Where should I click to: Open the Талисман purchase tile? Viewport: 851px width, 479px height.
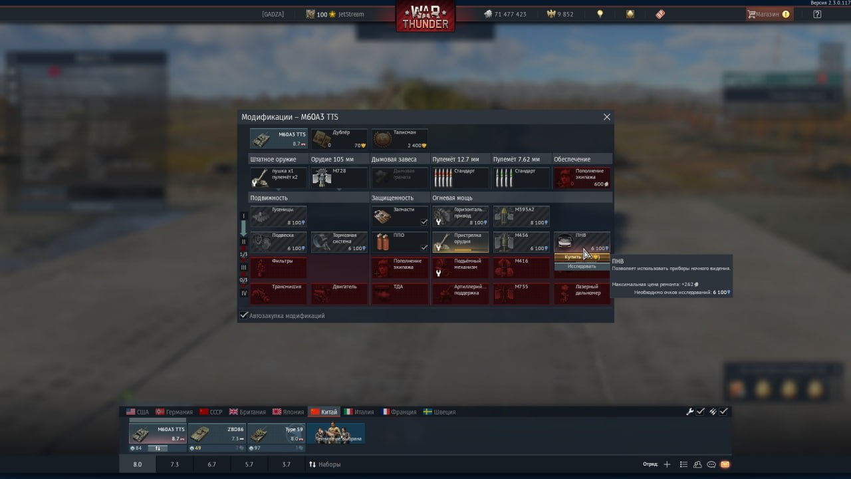click(400, 139)
